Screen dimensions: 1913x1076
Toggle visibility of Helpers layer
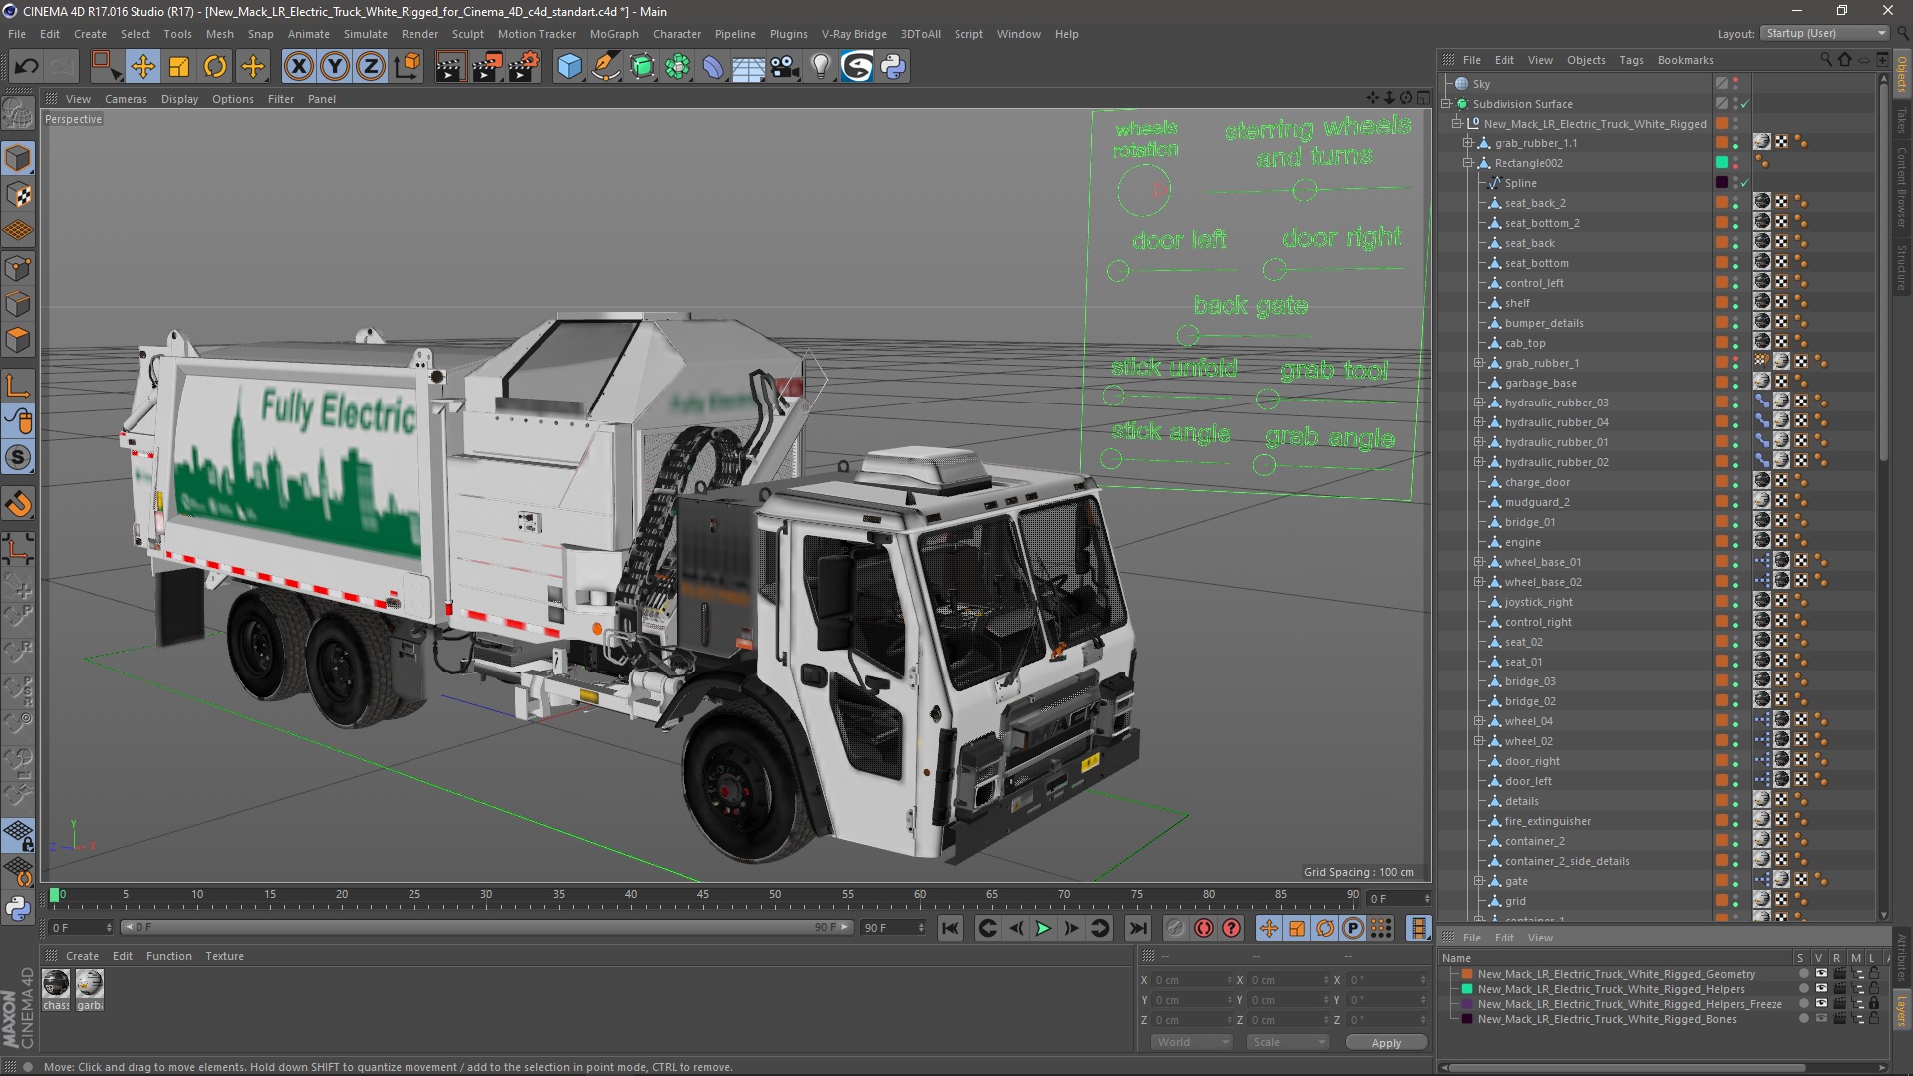(1821, 989)
